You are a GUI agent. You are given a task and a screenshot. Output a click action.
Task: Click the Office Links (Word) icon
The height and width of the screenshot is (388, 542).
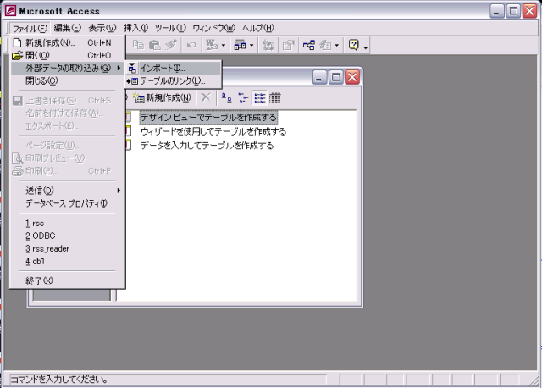click(x=212, y=45)
